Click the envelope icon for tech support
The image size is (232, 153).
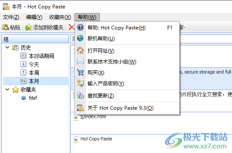click(x=80, y=61)
